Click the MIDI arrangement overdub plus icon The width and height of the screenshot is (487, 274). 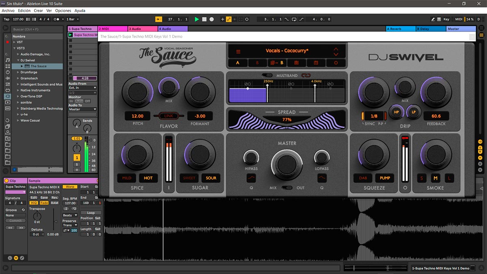(222, 19)
